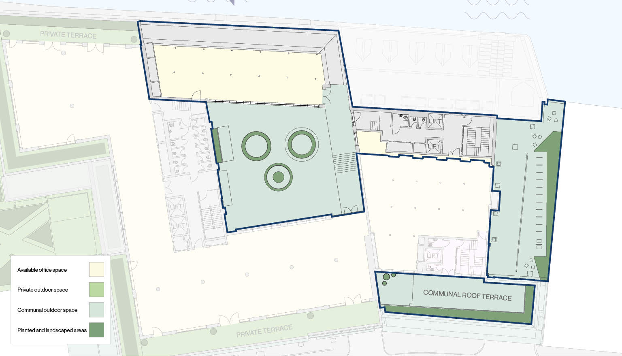Click the LIFT inside the lower-right office core
622x356 pixels.
432,256
